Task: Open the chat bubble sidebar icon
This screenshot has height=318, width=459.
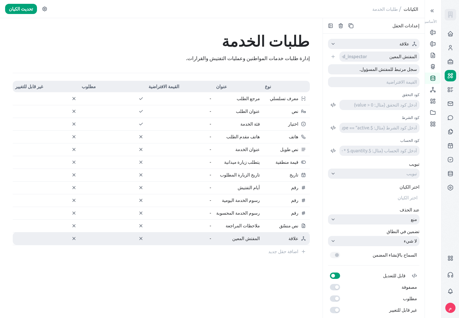Action: [450, 118]
